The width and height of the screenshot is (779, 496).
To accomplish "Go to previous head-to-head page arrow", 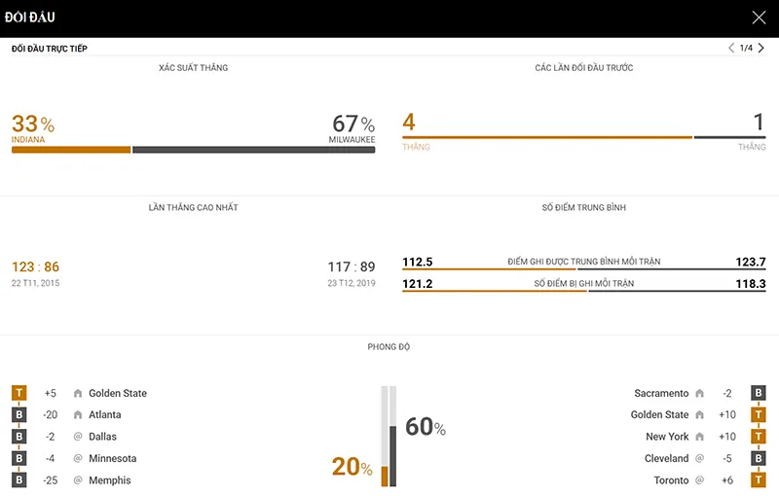I will pos(731,48).
